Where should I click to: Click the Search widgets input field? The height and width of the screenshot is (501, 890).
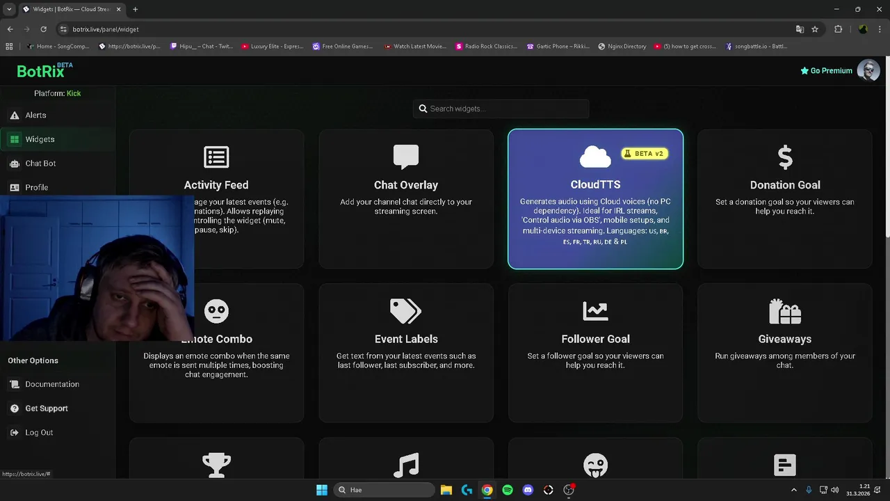pos(501,109)
